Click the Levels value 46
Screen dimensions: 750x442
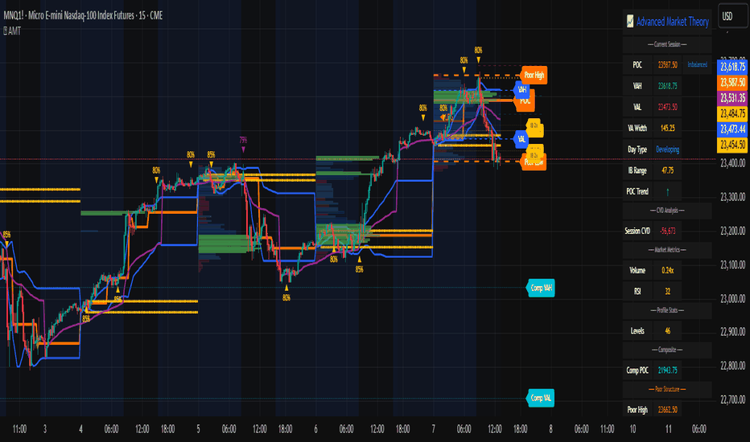pyautogui.click(x=667, y=330)
